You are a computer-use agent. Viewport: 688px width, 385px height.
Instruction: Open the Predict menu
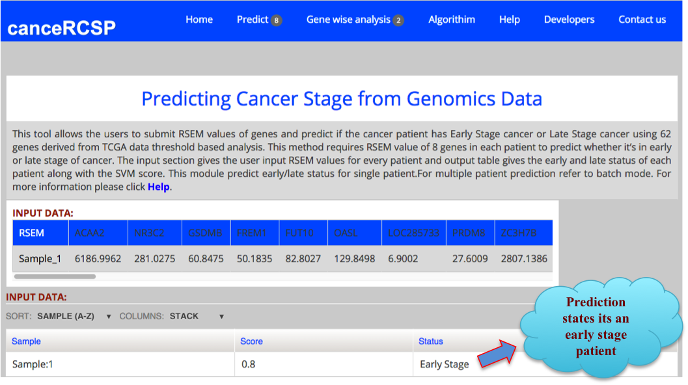pyautogui.click(x=253, y=20)
